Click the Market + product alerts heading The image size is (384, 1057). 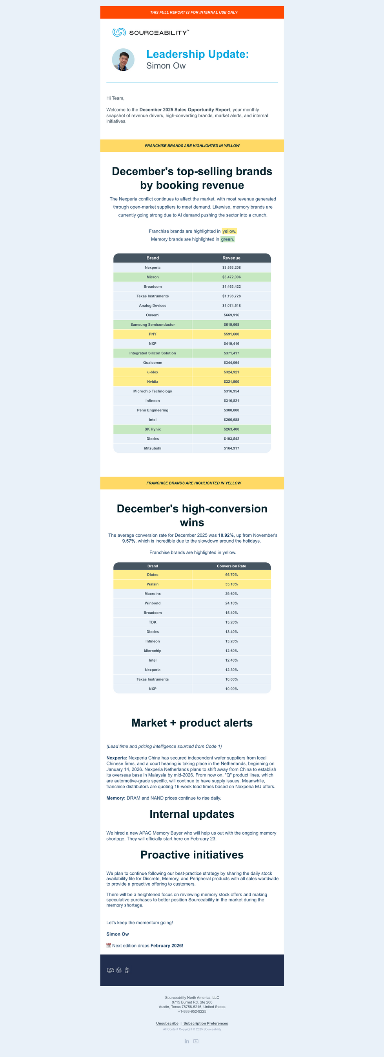(x=192, y=723)
